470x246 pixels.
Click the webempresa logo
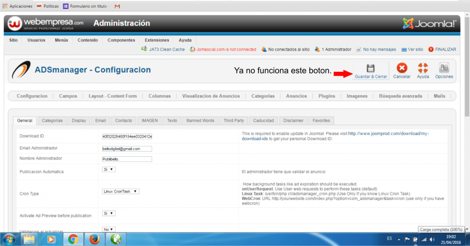(x=46, y=23)
